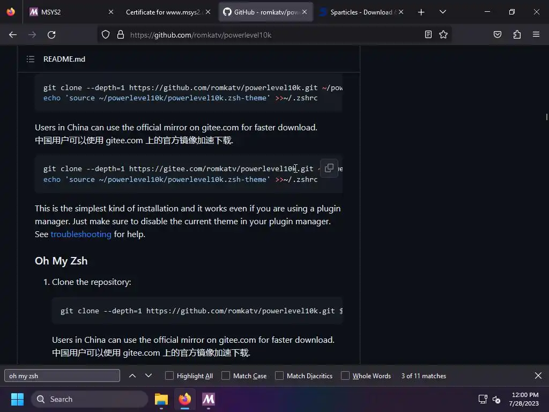Close the GitHub tab
This screenshot has width=549, height=412.
(x=305, y=12)
